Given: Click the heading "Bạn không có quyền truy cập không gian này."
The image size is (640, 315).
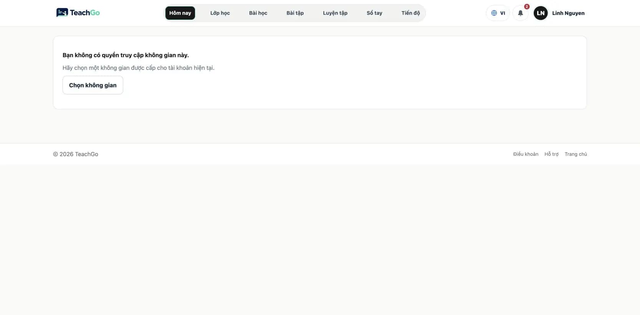Looking at the screenshot, I should (x=125, y=55).
